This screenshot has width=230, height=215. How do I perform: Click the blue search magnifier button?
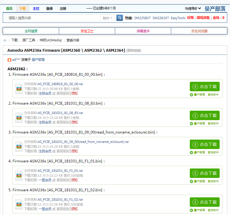click(120, 18)
